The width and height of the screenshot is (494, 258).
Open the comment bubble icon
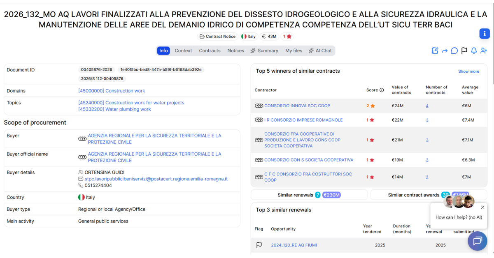454,51
